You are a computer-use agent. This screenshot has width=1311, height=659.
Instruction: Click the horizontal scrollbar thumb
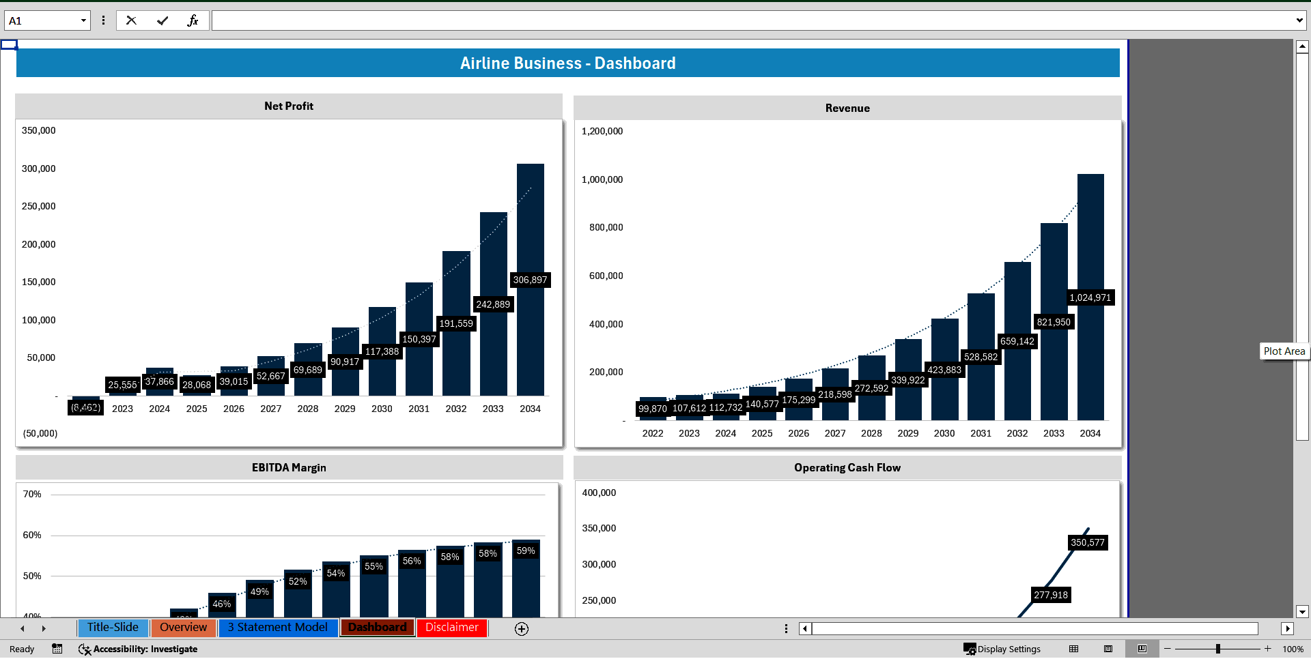pyautogui.click(x=1034, y=629)
